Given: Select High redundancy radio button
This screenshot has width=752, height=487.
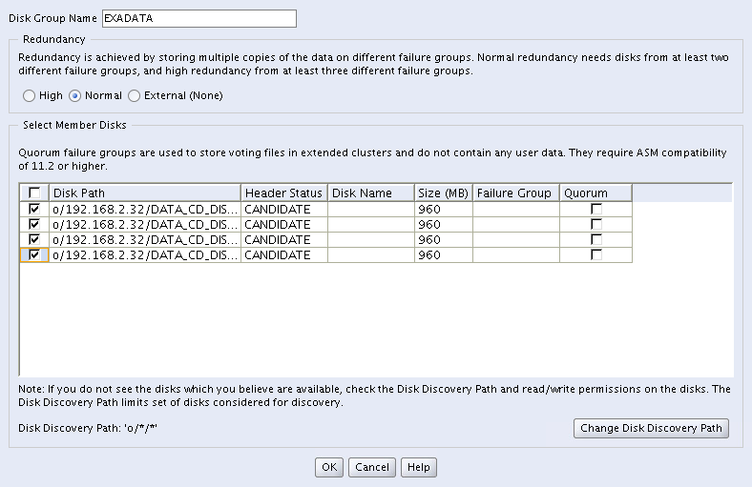Looking at the screenshot, I should coord(30,95).
